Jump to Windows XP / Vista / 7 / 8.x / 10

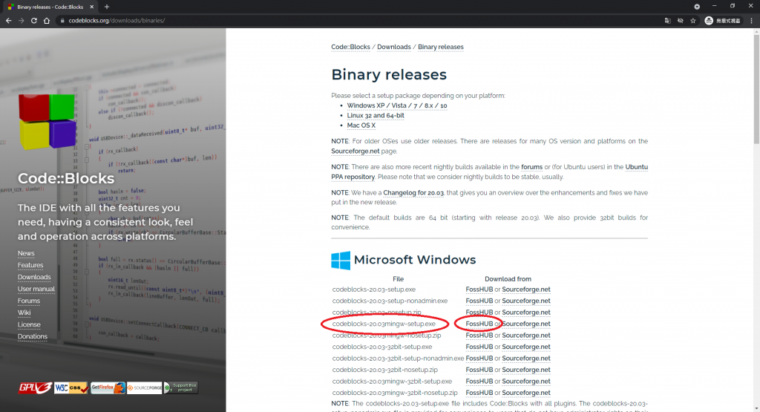(x=397, y=105)
